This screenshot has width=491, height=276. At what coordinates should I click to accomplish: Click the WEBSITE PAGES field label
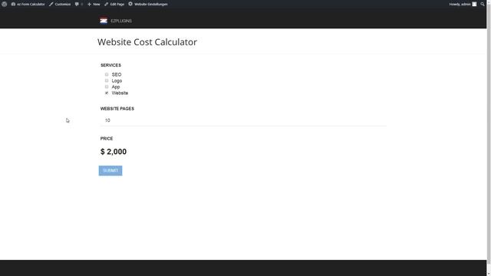(117, 109)
